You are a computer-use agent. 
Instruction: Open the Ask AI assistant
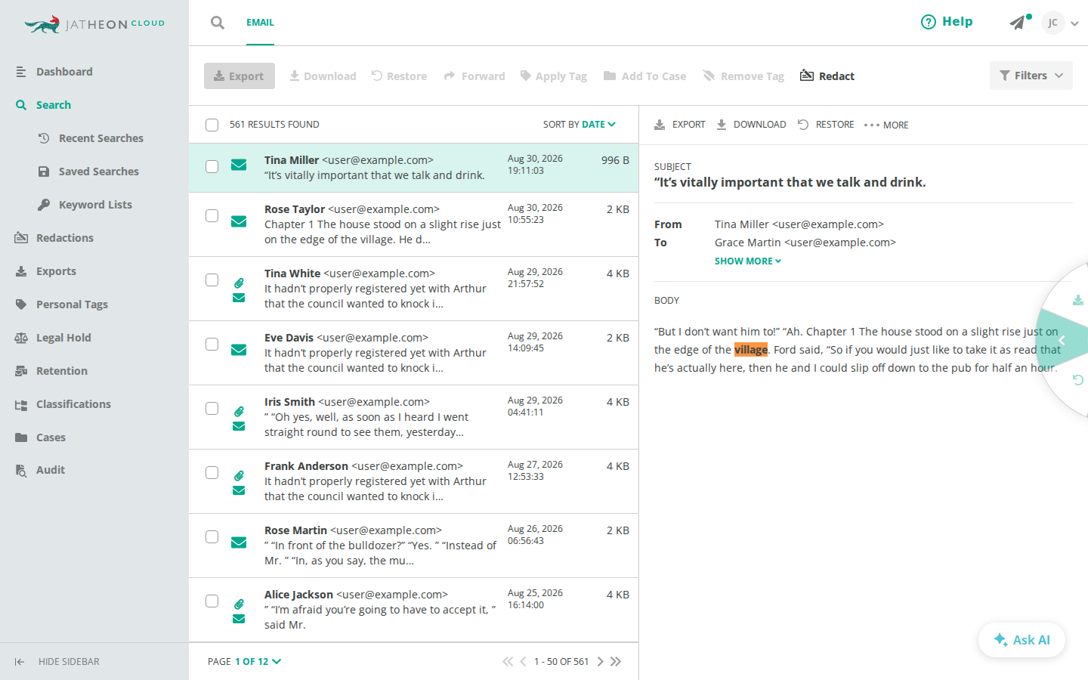pos(1022,640)
